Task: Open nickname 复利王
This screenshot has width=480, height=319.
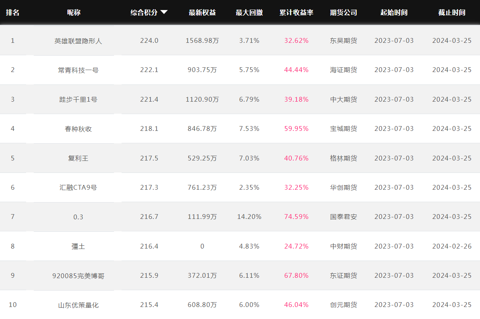Action: click(78, 158)
